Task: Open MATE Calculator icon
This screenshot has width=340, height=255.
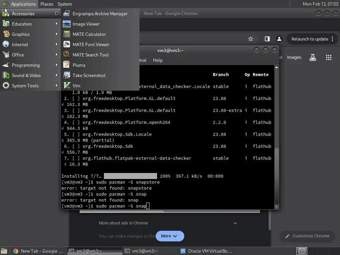Action: pos(66,34)
